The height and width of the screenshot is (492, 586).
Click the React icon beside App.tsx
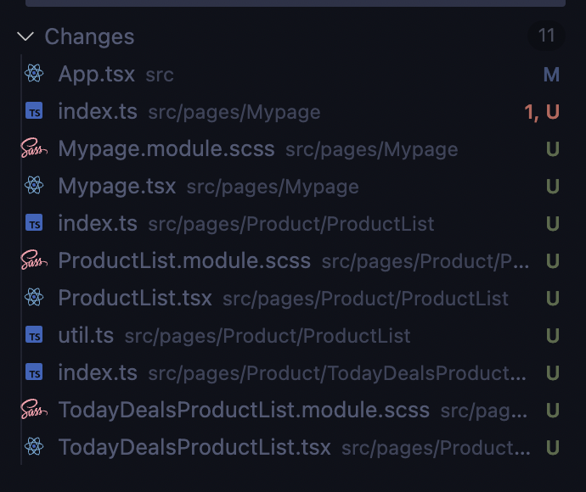point(34,74)
